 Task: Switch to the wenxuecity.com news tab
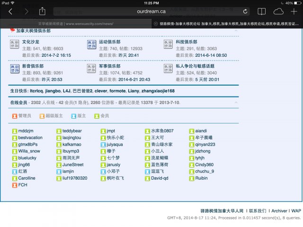click(76, 23)
